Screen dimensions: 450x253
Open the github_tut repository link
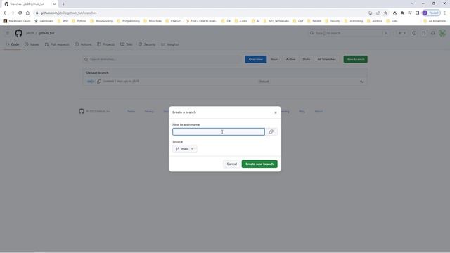click(x=46, y=33)
